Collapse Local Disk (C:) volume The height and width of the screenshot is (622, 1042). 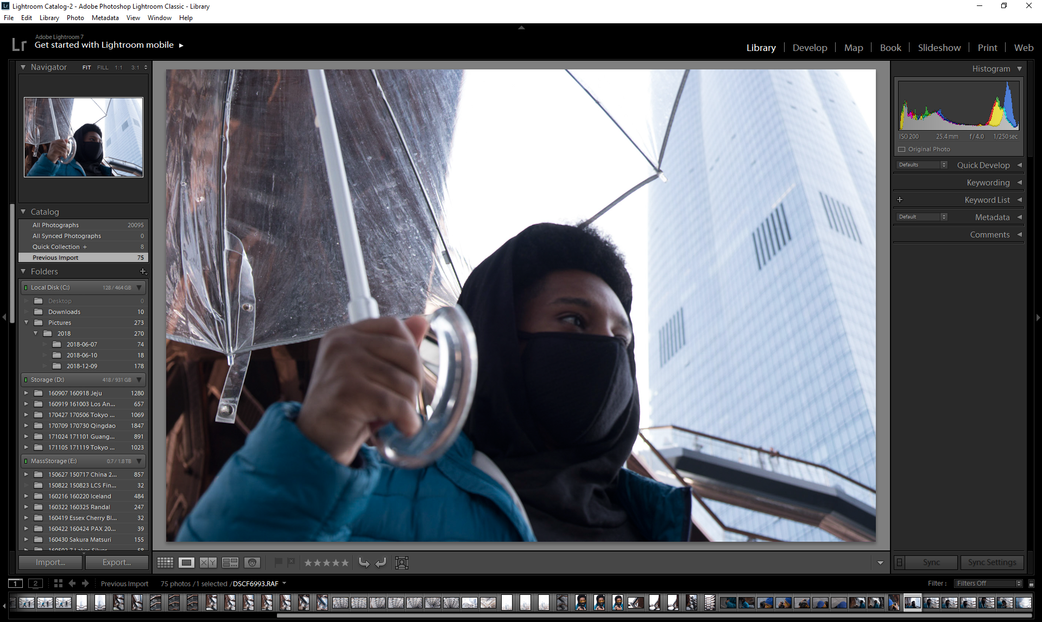pyautogui.click(x=139, y=287)
